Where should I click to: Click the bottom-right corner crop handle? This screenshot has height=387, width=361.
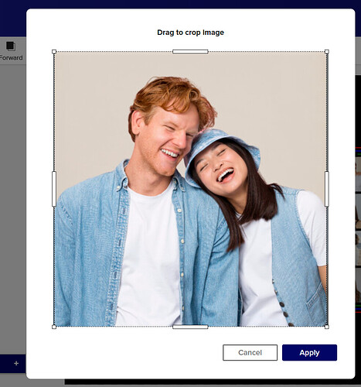(x=327, y=327)
